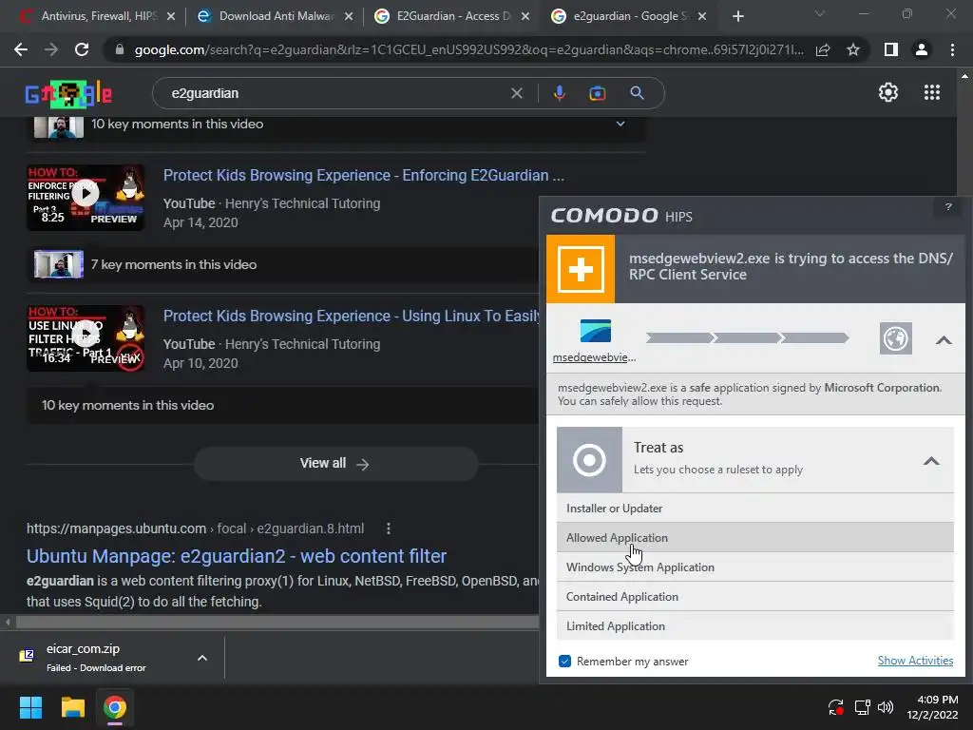Open the msedgewebvie... process link

point(594,357)
